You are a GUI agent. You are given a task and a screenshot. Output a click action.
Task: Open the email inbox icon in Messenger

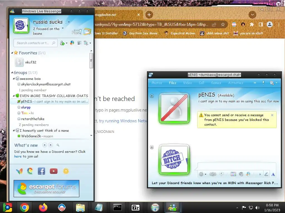(x=87, y=32)
